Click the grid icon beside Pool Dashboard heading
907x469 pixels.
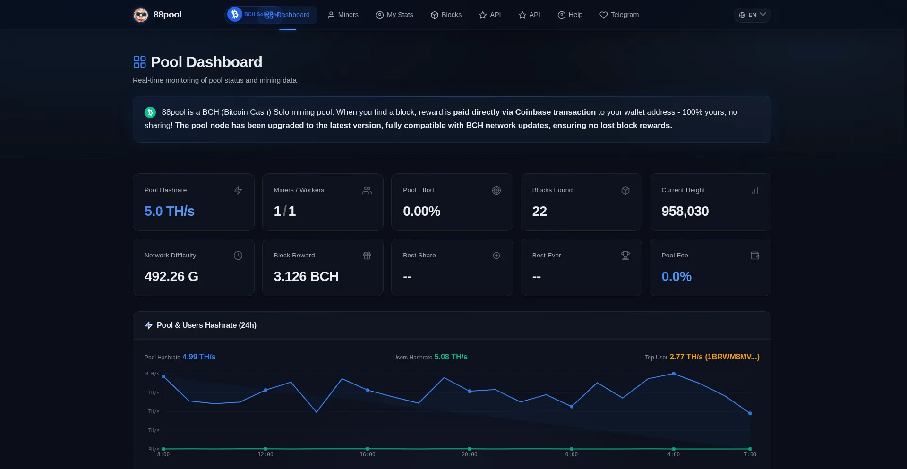(x=140, y=62)
